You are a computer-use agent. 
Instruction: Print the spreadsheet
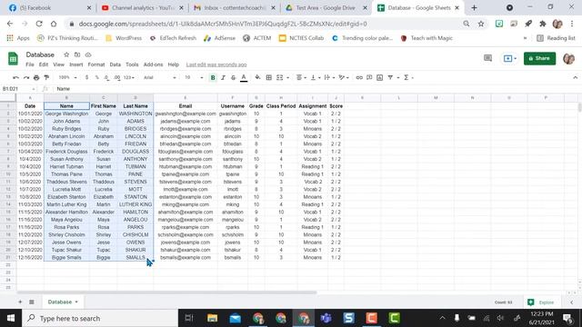point(36,77)
